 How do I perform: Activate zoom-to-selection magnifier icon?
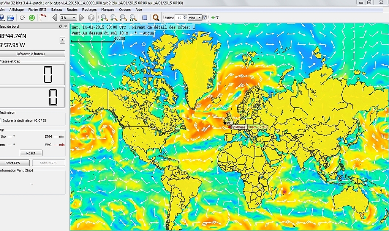point(123,17)
